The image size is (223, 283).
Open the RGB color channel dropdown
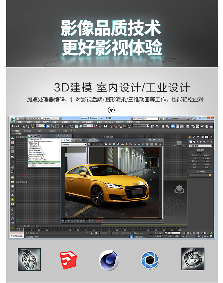click(74, 144)
